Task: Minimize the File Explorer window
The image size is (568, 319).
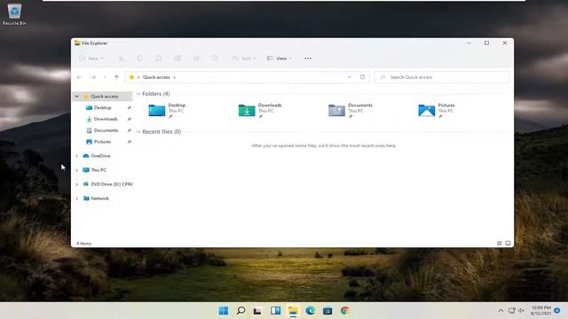Action: point(469,43)
